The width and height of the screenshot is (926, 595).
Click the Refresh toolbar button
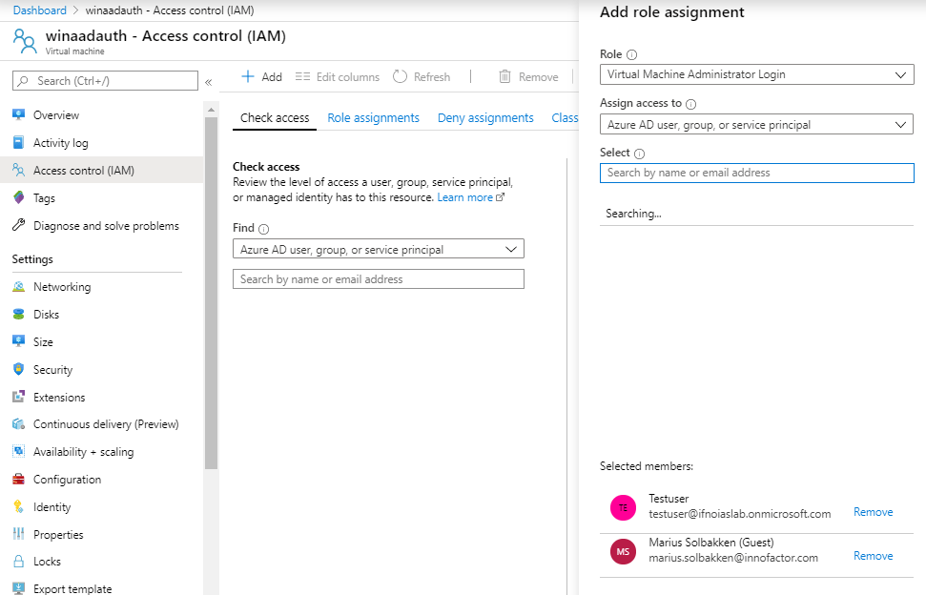coord(422,77)
